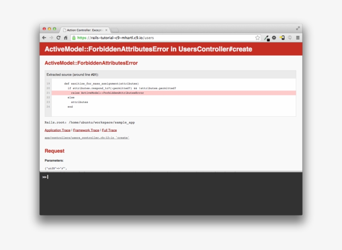Click the browser back arrow
Screen dimensions: 342x250
coord(44,37)
